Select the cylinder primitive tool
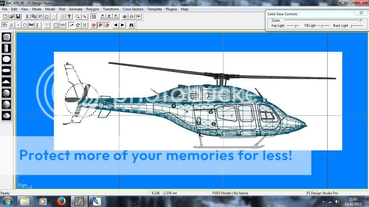The width and height of the screenshot is (369, 207). click(6, 47)
